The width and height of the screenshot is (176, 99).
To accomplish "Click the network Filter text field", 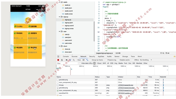I will pos(67,63).
